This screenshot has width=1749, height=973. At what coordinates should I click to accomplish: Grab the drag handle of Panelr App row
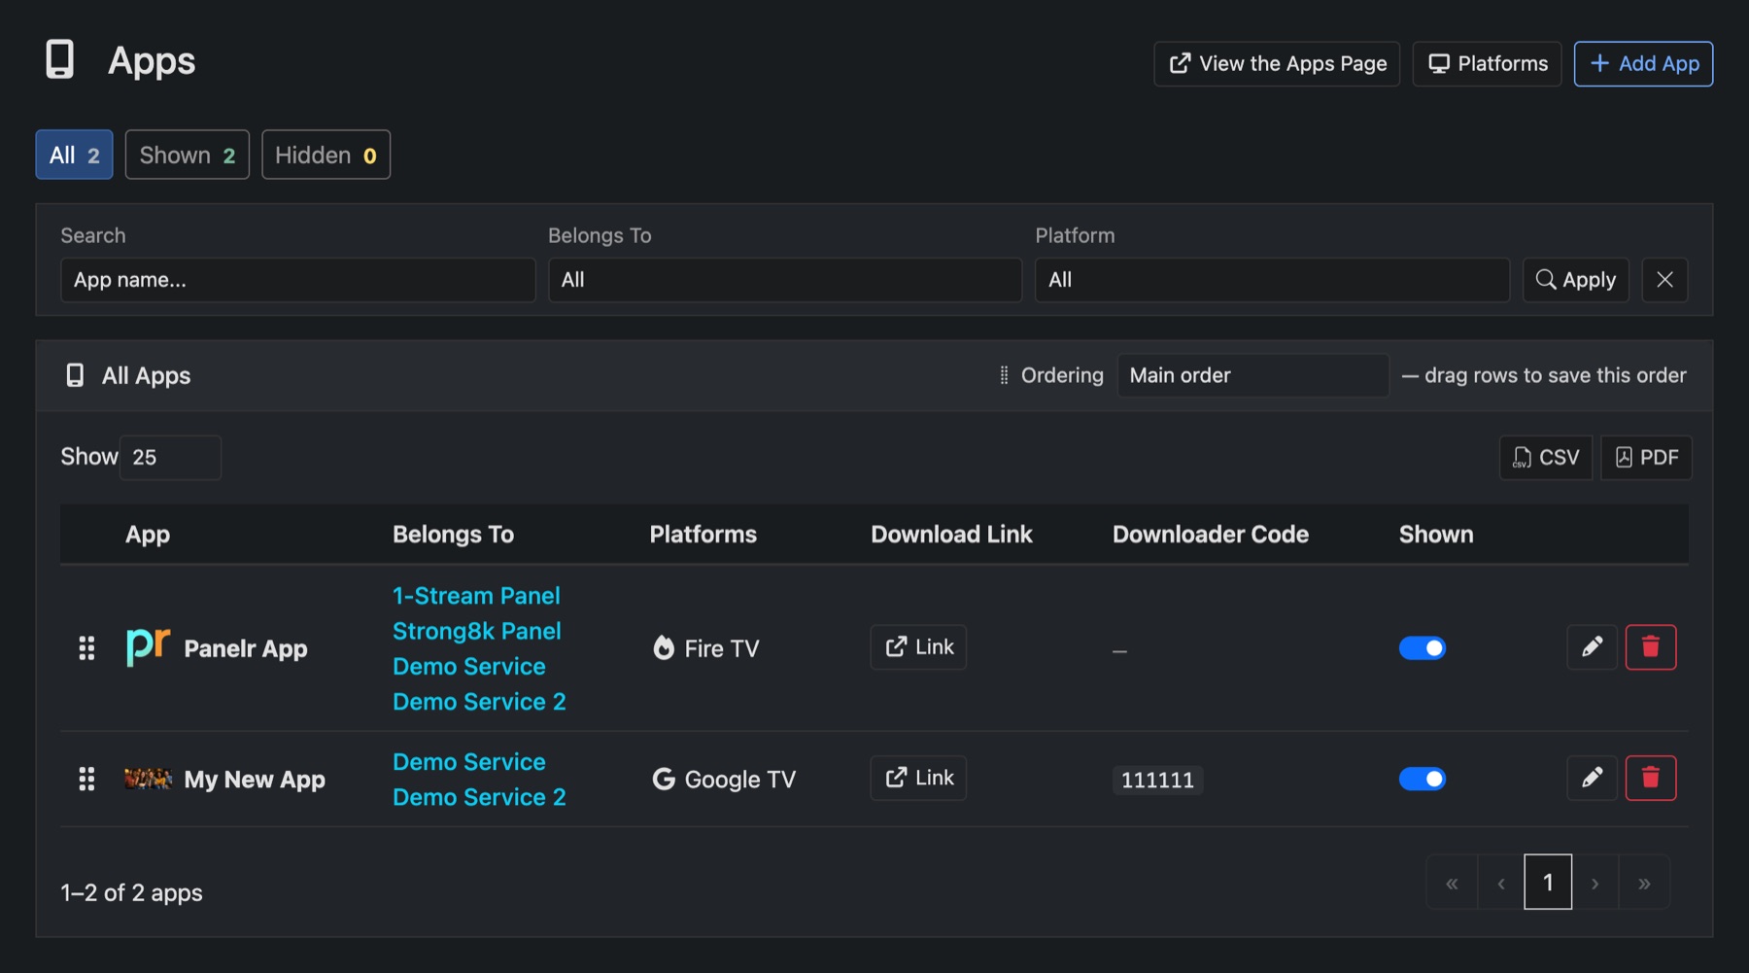[x=86, y=648]
